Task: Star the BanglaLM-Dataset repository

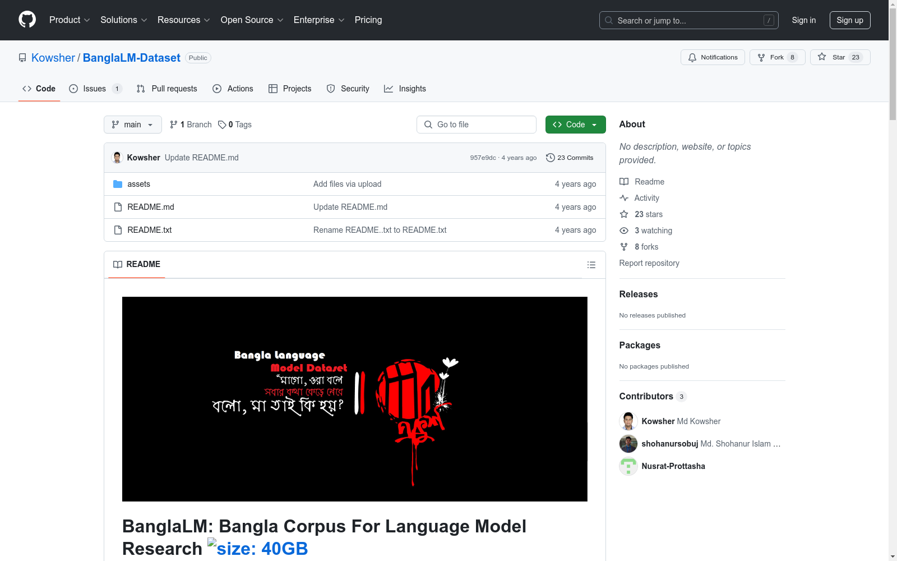Action: (x=840, y=57)
